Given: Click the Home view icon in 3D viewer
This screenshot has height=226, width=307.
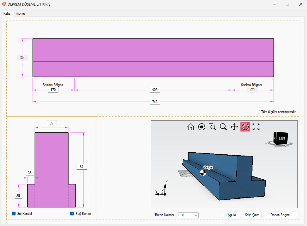Looking at the screenshot, I should [191, 127].
